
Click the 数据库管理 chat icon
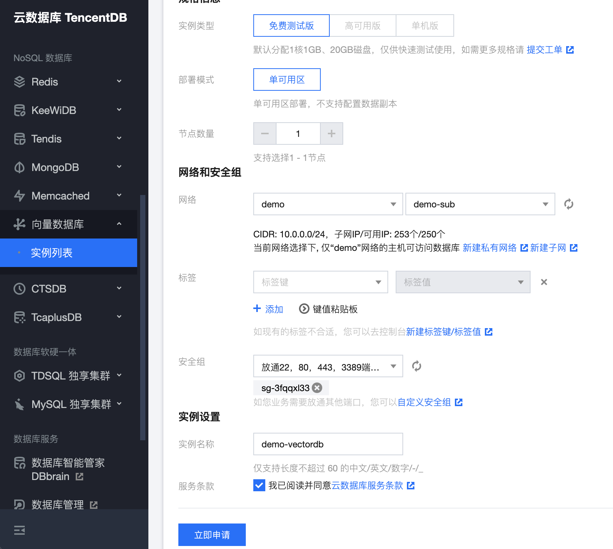19,505
